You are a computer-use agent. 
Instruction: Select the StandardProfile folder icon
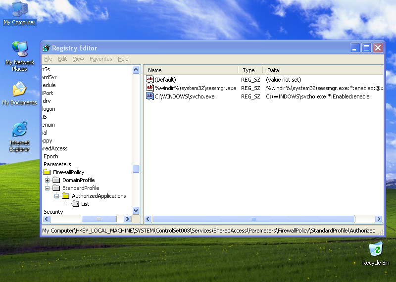coord(56,188)
